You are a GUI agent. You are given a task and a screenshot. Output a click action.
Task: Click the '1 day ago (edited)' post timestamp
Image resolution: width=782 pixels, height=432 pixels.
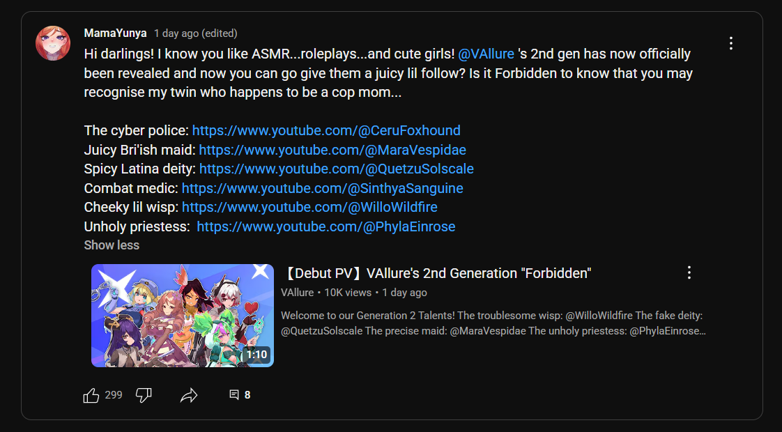pos(195,33)
